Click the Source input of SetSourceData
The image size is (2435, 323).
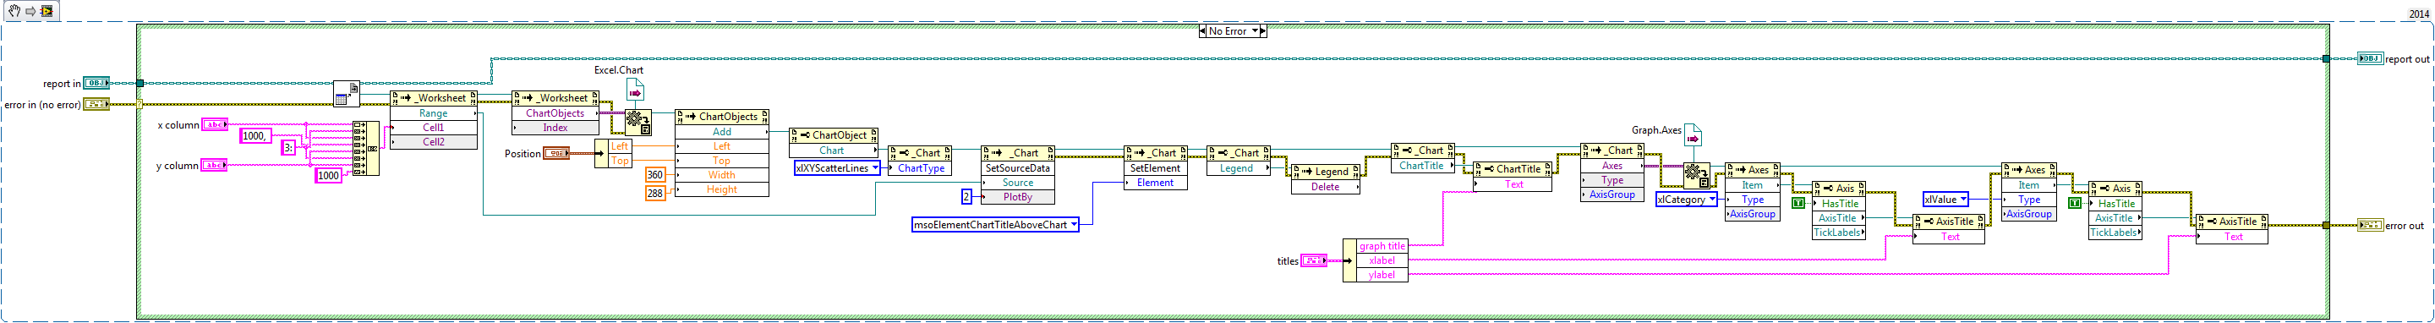(1018, 183)
